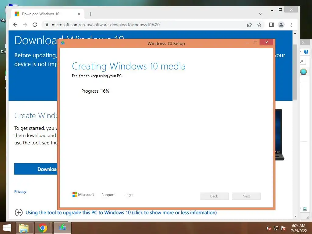The height and width of the screenshot is (234, 312).
Task: Minimize the Chrome window
Action: click(272, 10)
